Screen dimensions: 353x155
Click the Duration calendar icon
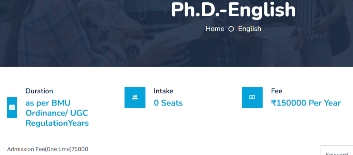click(x=12, y=107)
